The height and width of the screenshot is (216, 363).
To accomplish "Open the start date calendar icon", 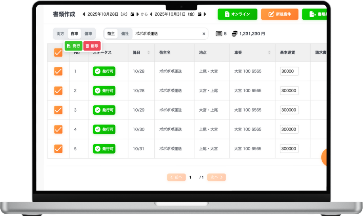I will point(132,14).
